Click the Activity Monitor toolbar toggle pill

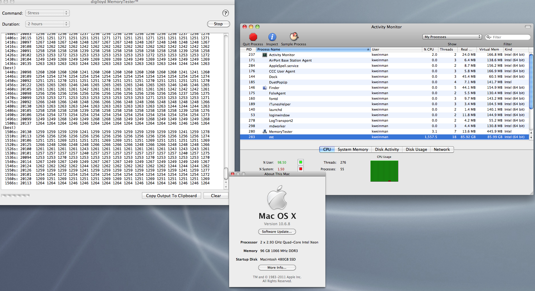click(528, 27)
